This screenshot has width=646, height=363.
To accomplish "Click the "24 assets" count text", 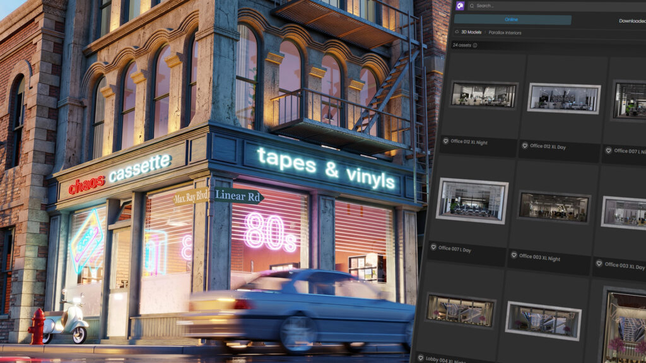I will point(461,45).
